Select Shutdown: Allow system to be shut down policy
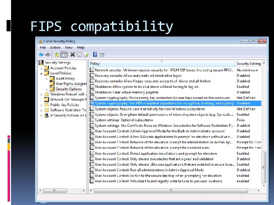 point(175,86)
